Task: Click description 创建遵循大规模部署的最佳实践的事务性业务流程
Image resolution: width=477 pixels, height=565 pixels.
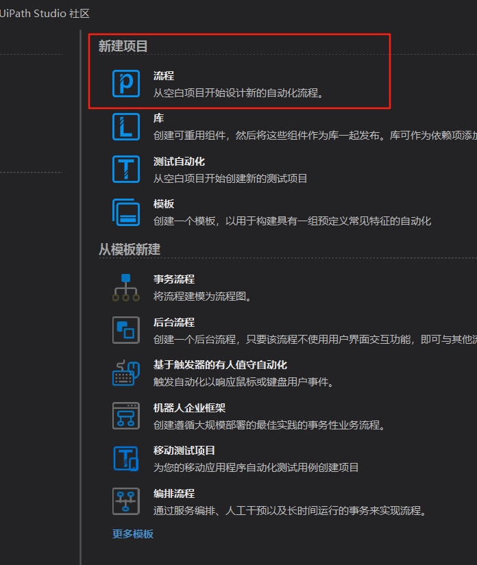Action: coord(269,425)
